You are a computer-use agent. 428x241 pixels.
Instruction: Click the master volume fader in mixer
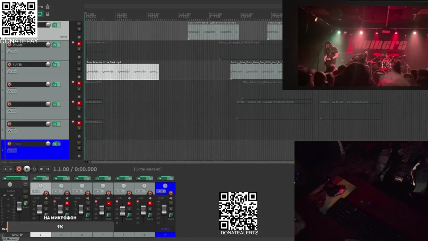pyautogui.click(x=19, y=207)
